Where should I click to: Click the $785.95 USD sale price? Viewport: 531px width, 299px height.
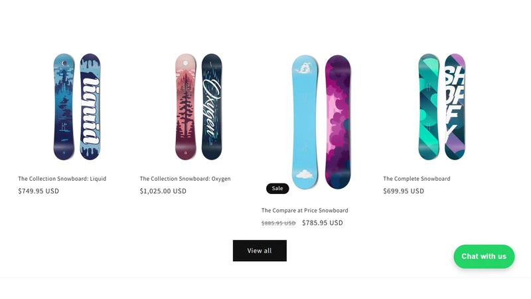click(x=323, y=223)
